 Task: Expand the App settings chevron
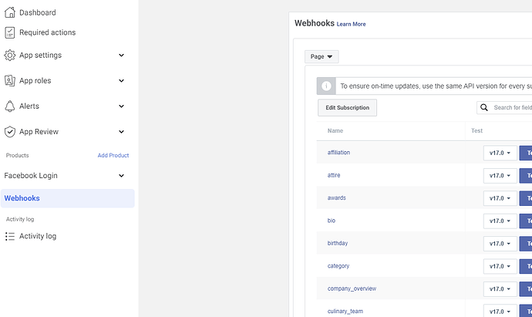pos(122,56)
